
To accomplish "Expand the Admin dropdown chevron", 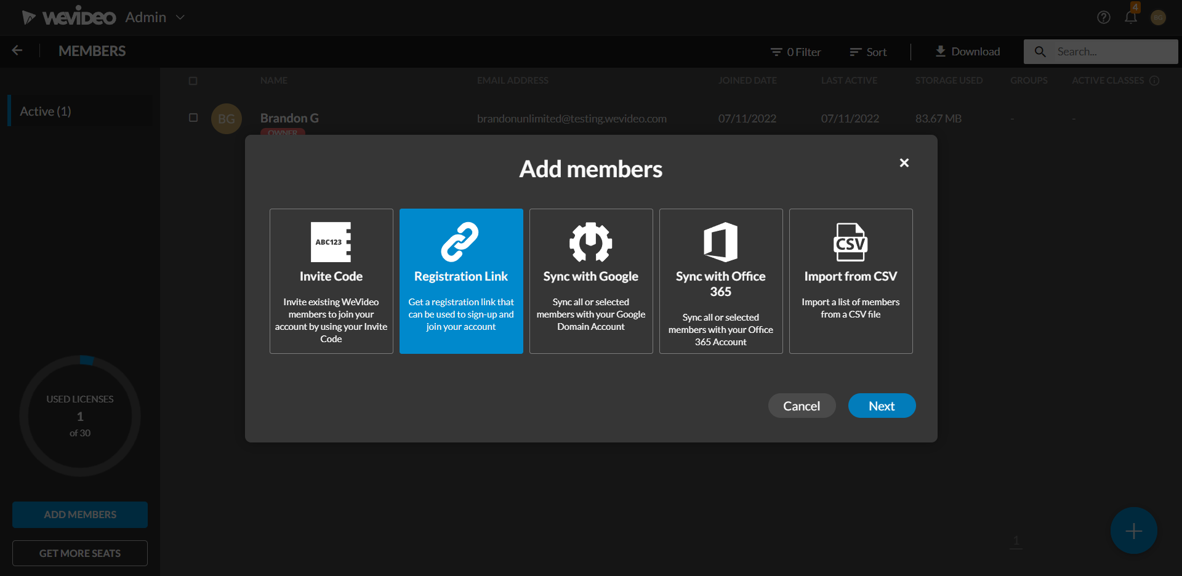I will (180, 17).
